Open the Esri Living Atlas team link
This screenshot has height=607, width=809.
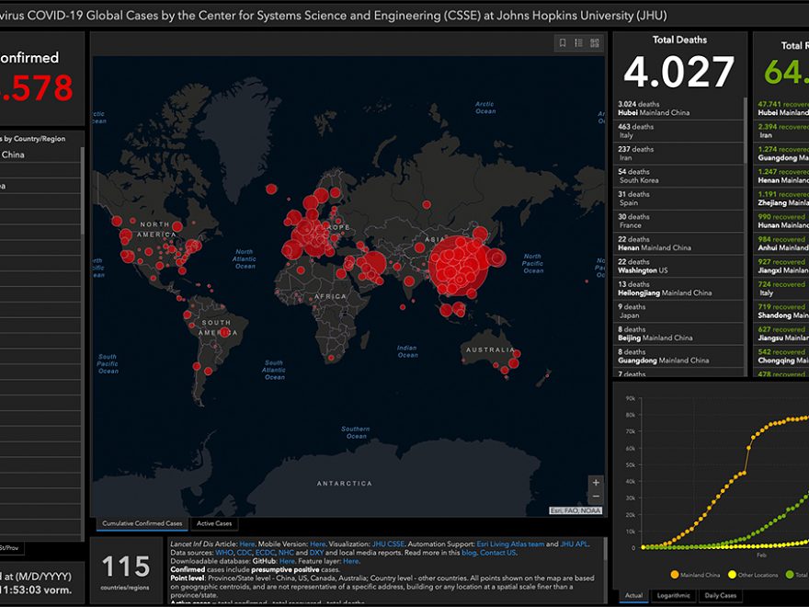tap(510, 544)
